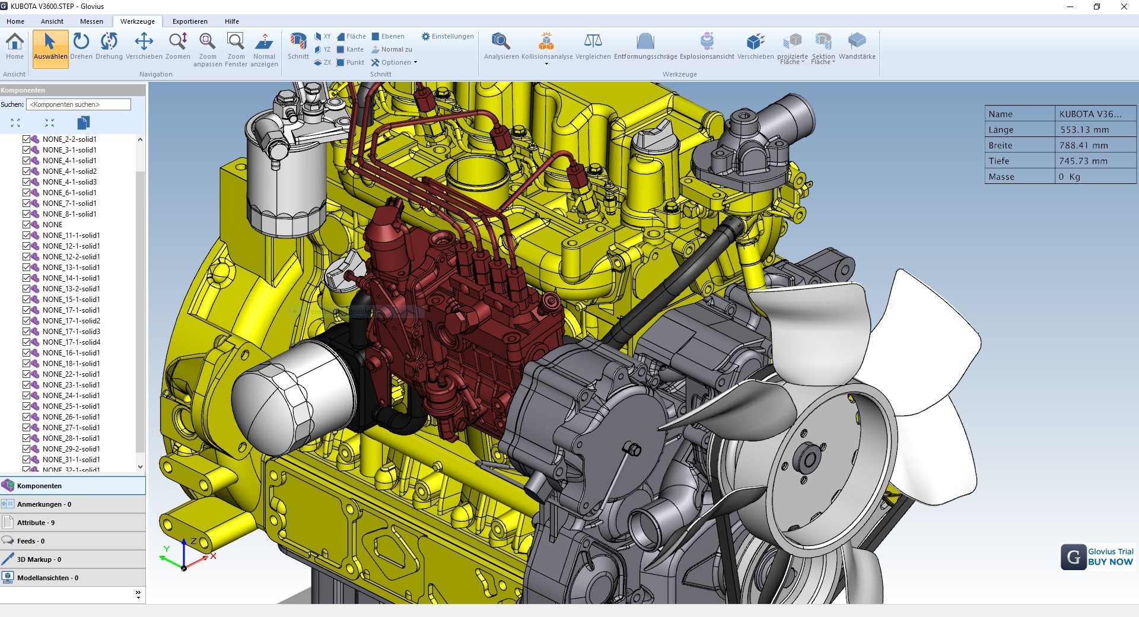Activate the Drehen rotate tool
The image size is (1139, 617).
point(81,46)
